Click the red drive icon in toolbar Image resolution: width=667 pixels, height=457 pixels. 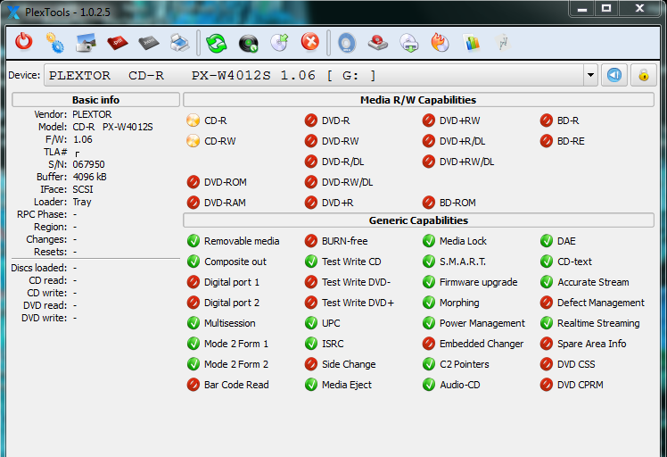tap(378, 43)
